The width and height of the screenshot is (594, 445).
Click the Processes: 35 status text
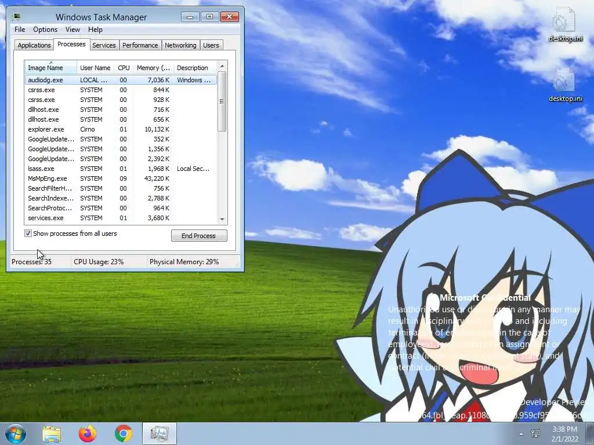click(31, 261)
